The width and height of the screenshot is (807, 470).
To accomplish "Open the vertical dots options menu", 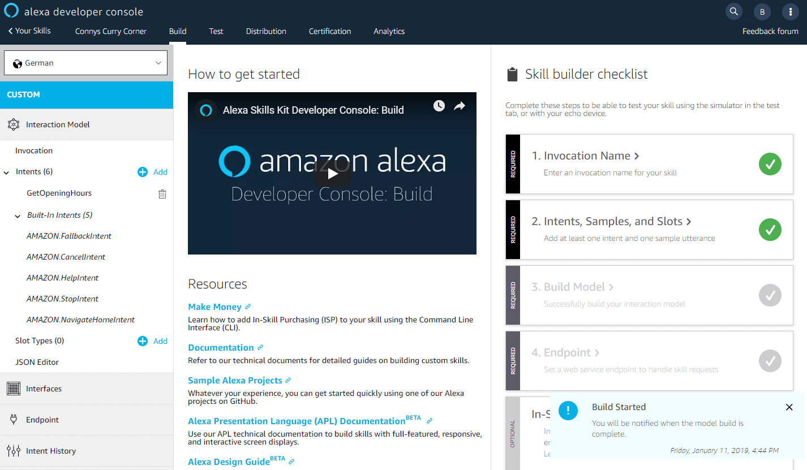I will coord(791,11).
